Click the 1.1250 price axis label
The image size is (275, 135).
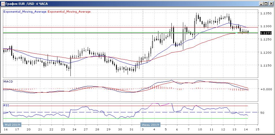click(x=265, y=39)
